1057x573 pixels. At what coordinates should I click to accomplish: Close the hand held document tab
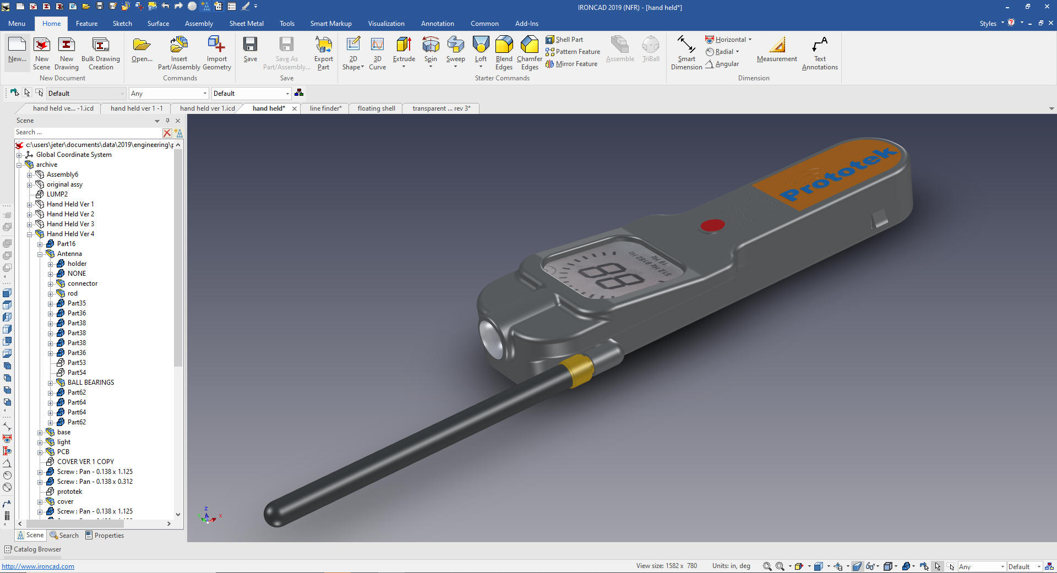295,109
